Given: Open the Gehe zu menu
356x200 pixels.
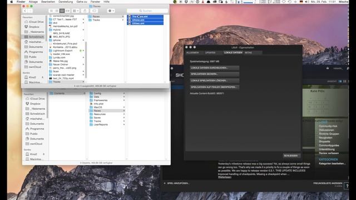Looking at the screenshot, I should click(x=82, y=2).
